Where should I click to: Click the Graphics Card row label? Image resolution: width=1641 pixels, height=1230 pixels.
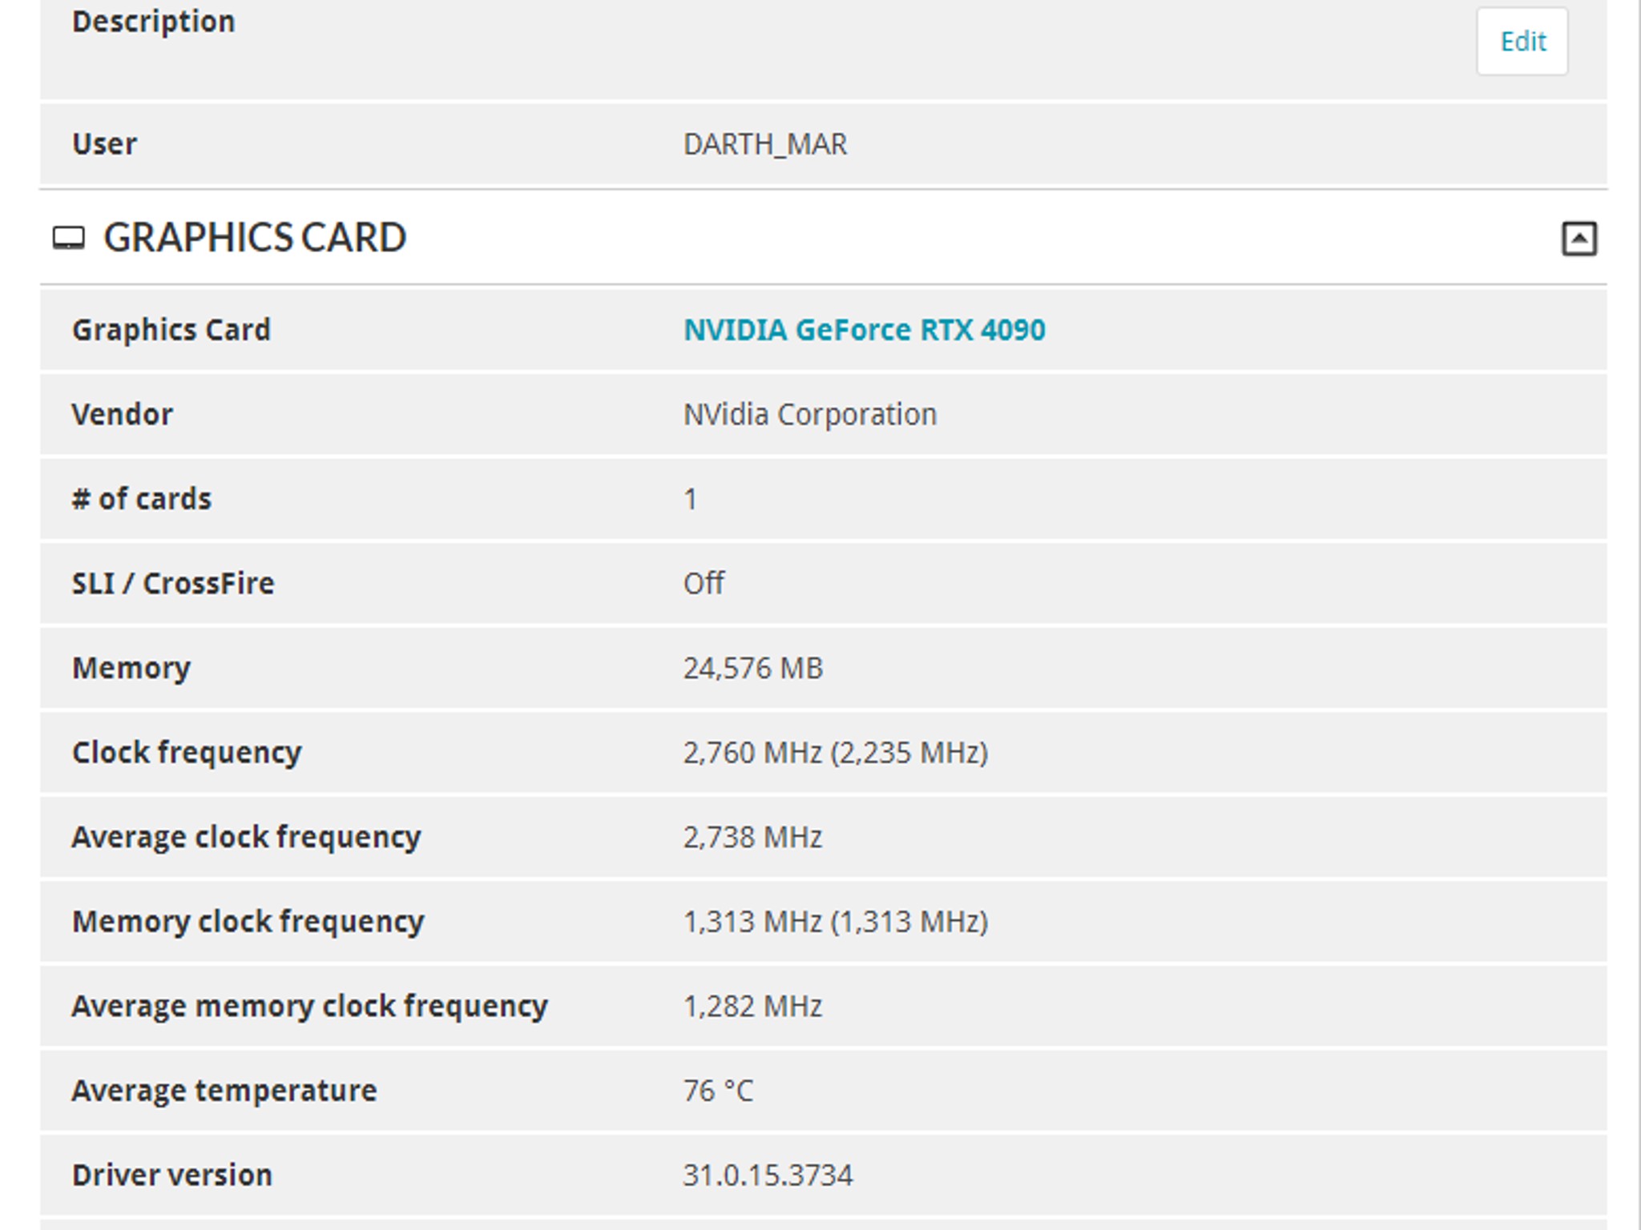pyautogui.click(x=171, y=330)
